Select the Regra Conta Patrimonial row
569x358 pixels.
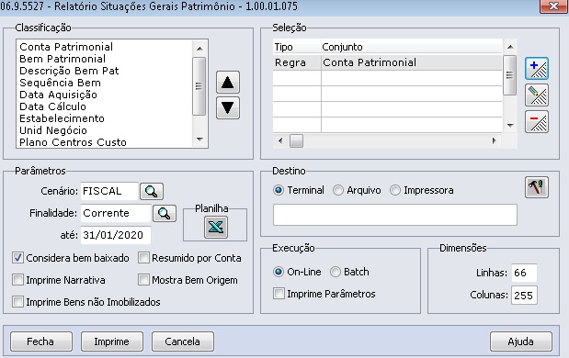(x=388, y=62)
